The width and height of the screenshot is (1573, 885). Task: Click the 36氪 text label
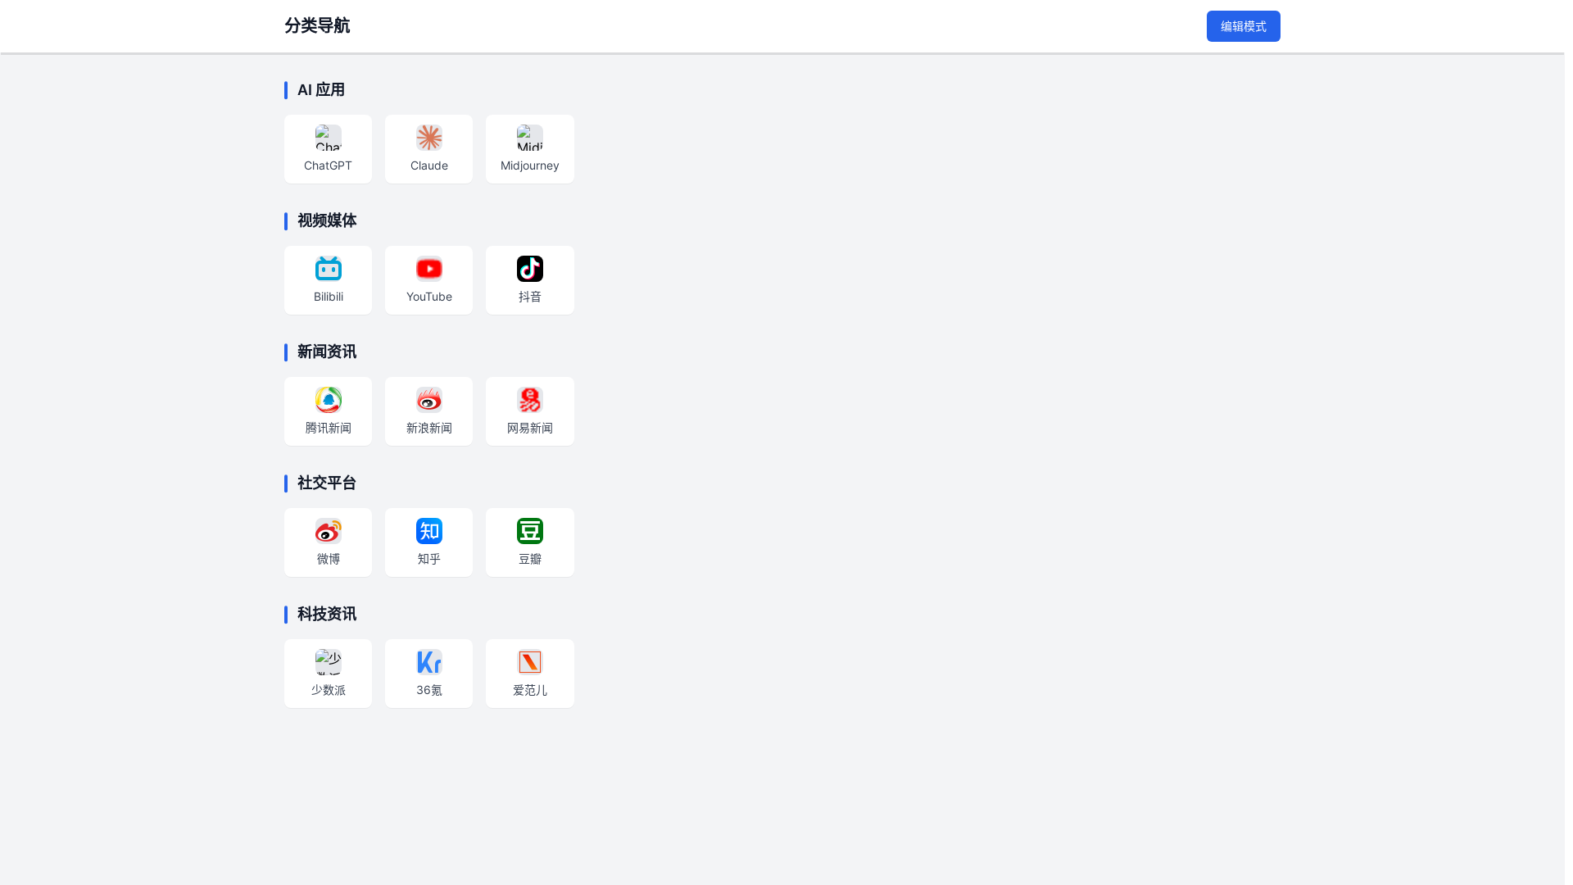[428, 690]
